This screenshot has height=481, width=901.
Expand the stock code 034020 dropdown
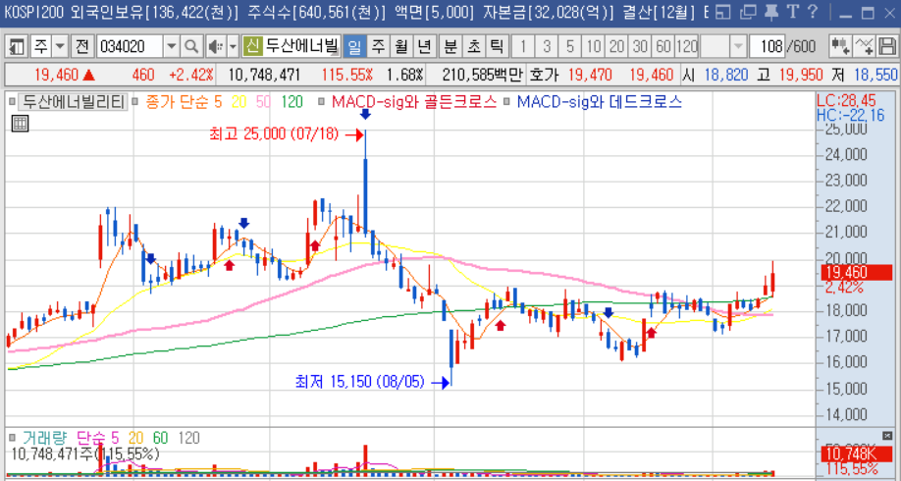click(x=171, y=47)
